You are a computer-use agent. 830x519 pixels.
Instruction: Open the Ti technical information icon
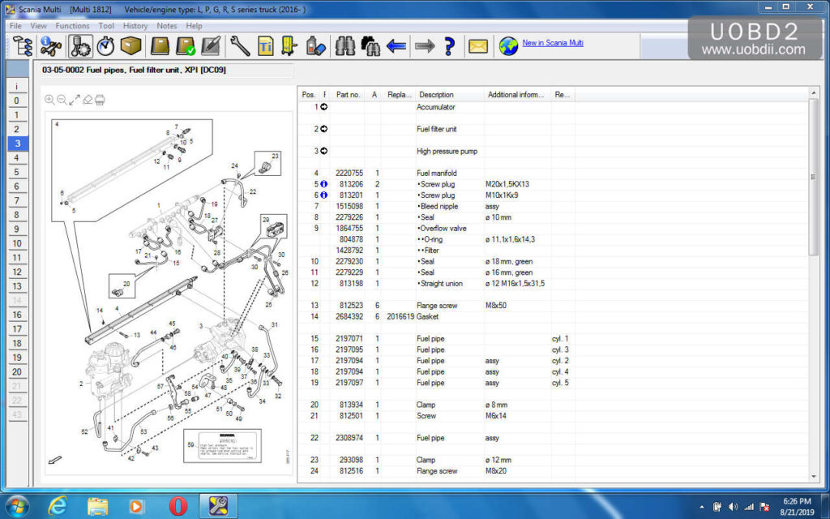pos(266,46)
